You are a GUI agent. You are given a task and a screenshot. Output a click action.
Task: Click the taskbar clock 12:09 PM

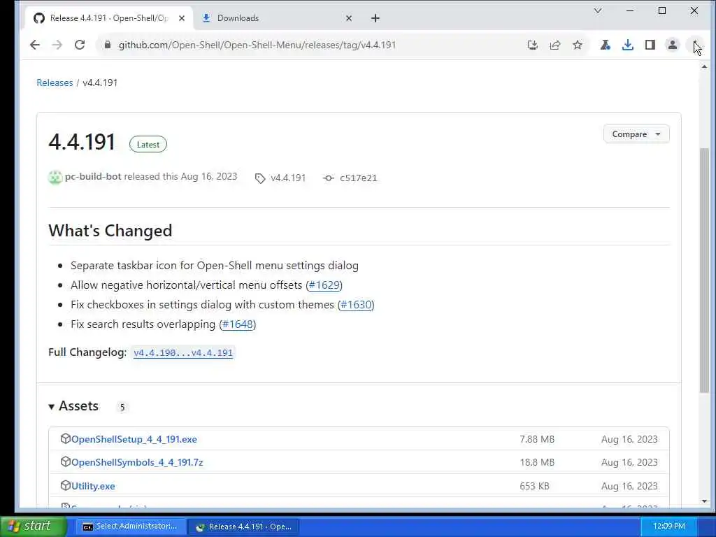[669, 527]
